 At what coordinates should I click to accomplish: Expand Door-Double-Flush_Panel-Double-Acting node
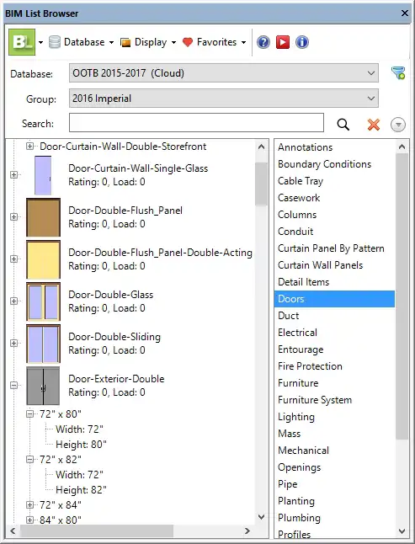point(13,259)
